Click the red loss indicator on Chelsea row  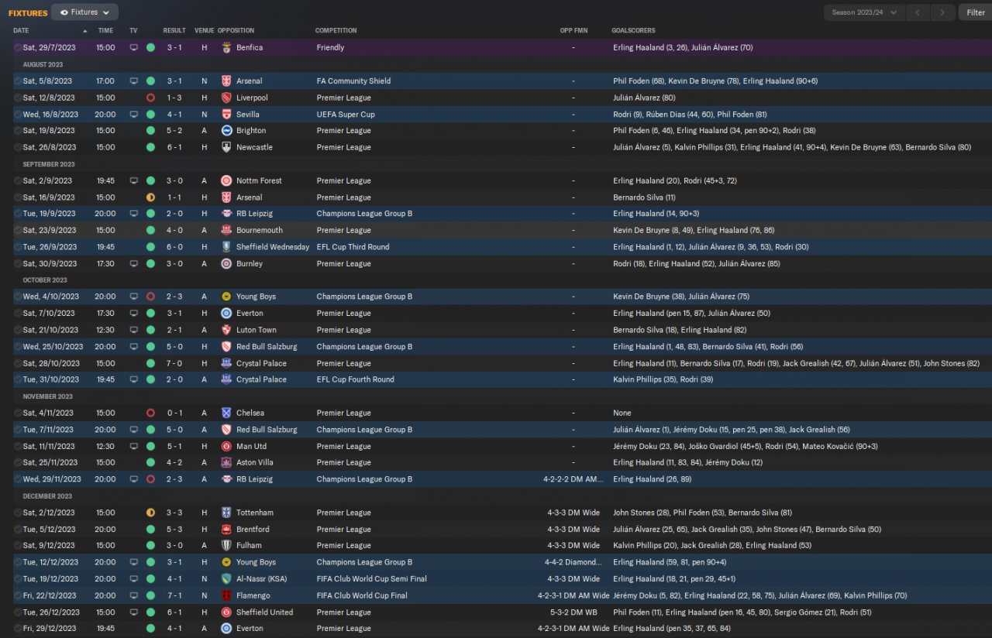click(150, 413)
